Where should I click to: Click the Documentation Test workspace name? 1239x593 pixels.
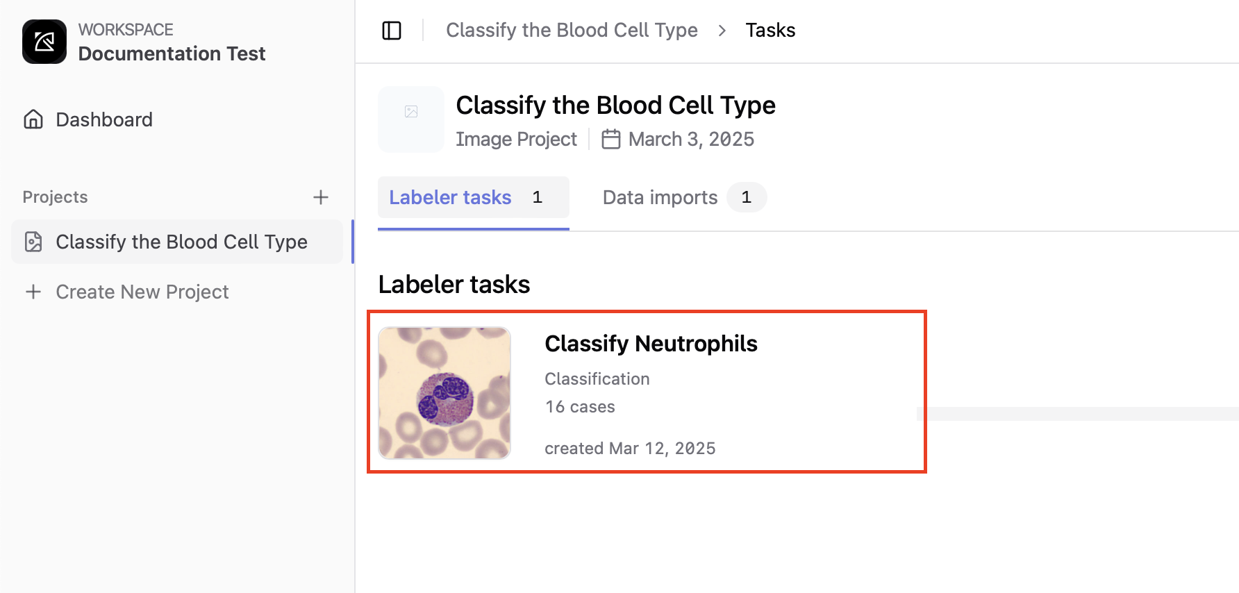pyautogui.click(x=172, y=53)
